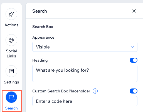Turn off the Heading toggle

coord(134,60)
